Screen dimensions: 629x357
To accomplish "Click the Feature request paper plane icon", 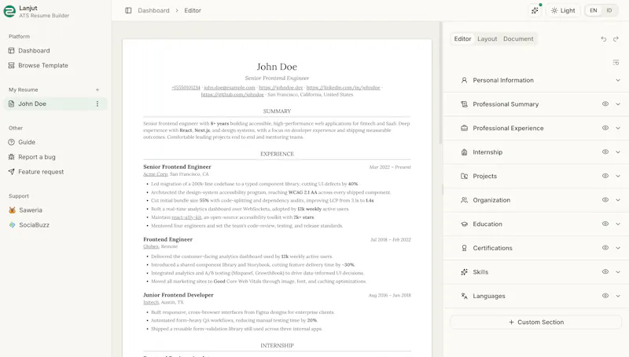I will 11,172.
